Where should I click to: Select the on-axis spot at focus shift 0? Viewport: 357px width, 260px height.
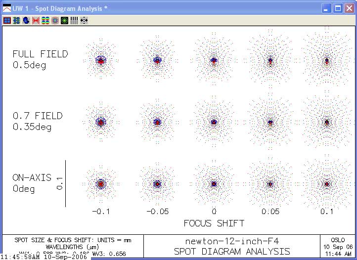pos(214,183)
